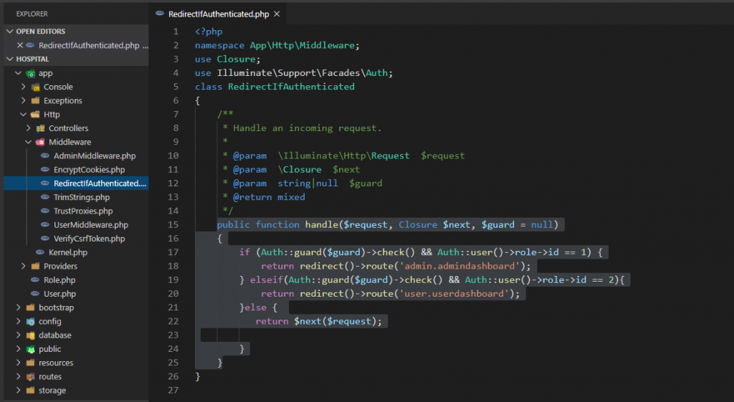Close the RedirectIfAuthenticated.php editor tab
Image resolution: width=734 pixels, height=402 pixels.
(x=277, y=14)
